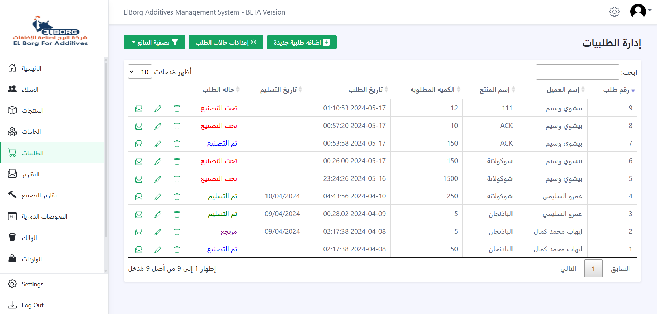Open settings gear icon in top header
This screenshot has width=657, height=314.
coord(614,12)
